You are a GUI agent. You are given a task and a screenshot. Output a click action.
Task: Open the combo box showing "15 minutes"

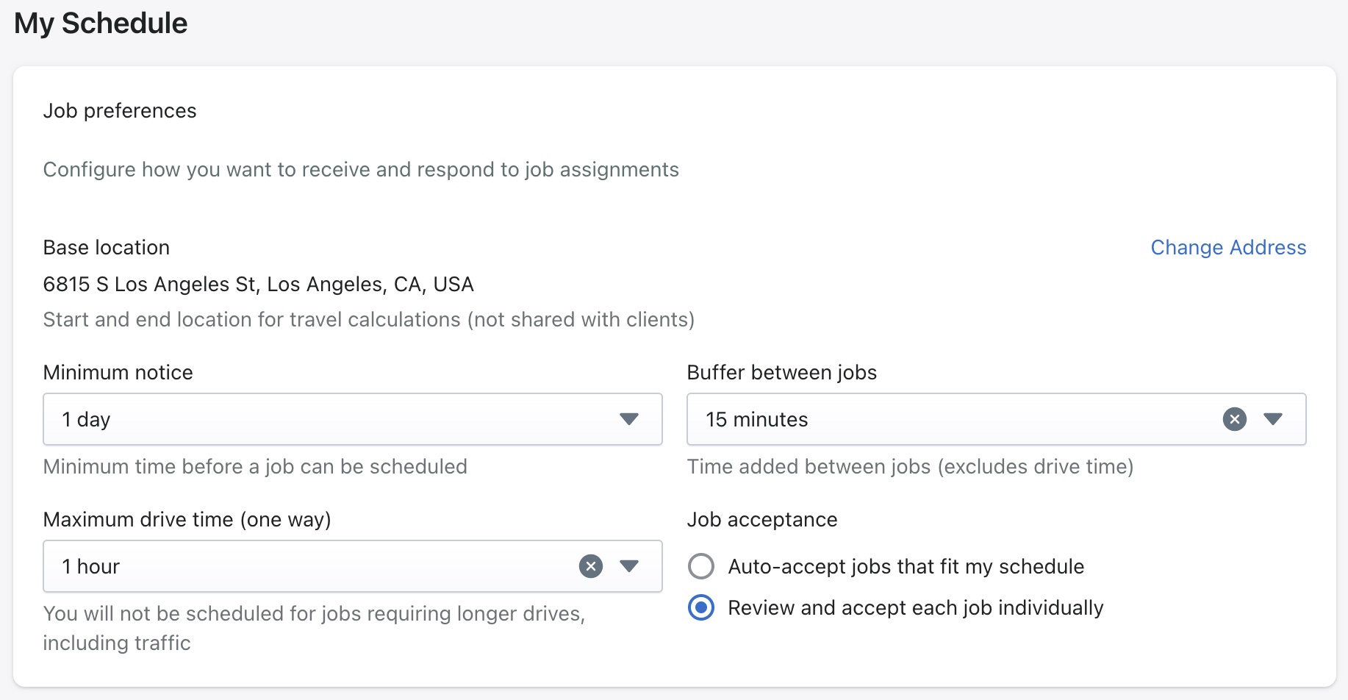click(948, 419)
